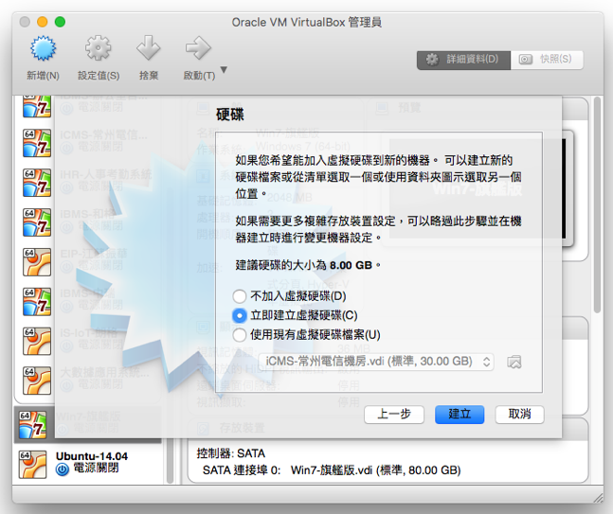The height and width of the screenshot is (514, 613).
Task: Click the SATA 連接埠 0 Win7-旗艦版.vdi entry
Action: point(332,470)
